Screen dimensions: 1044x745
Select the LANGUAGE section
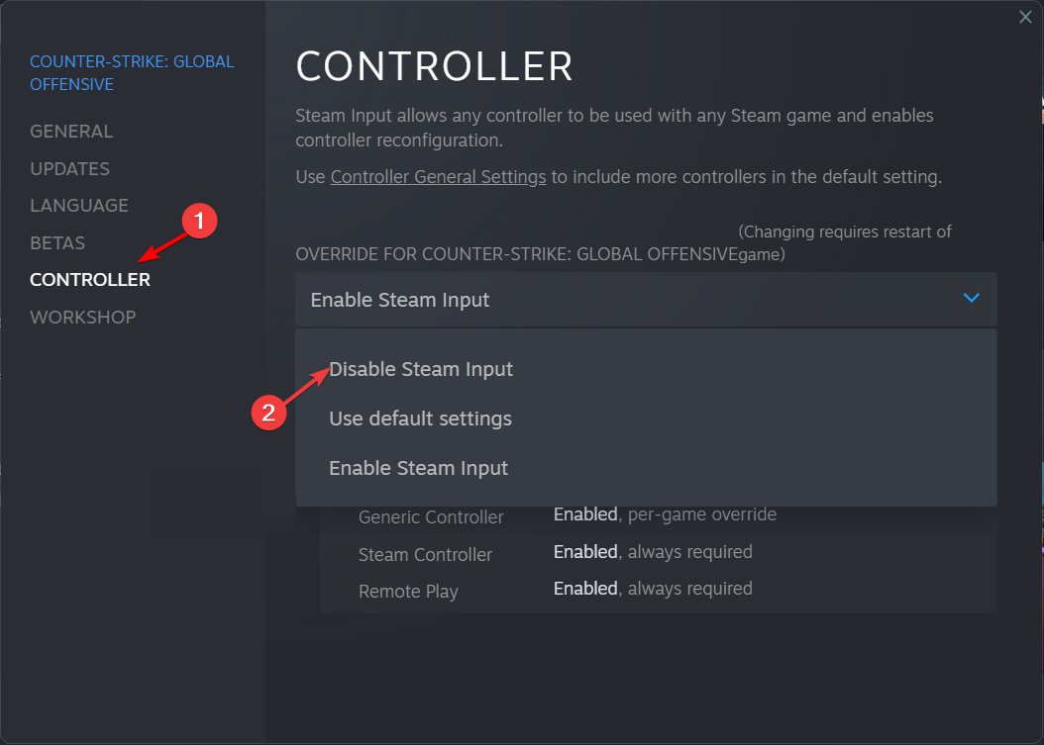79,205
